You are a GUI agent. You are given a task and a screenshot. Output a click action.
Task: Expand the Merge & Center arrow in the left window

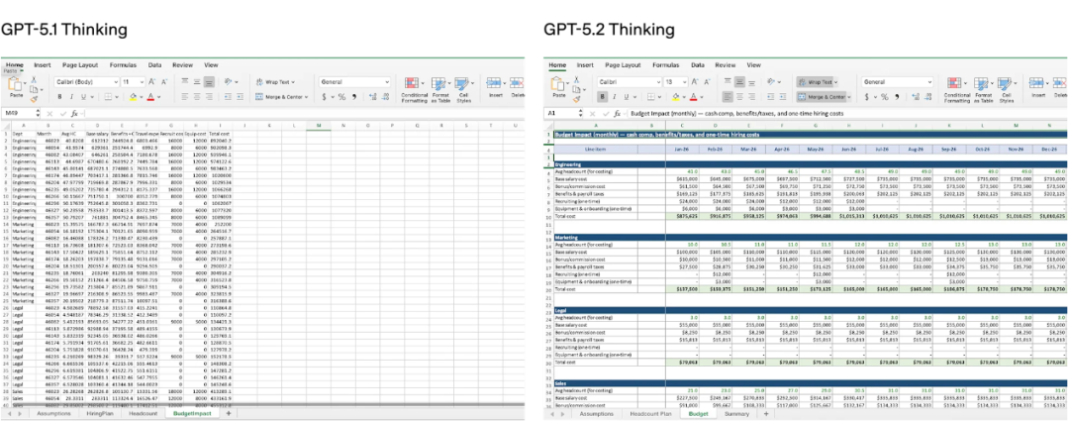(304, 97)
